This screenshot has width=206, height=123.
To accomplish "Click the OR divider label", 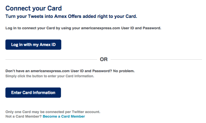I will (104, 59).
